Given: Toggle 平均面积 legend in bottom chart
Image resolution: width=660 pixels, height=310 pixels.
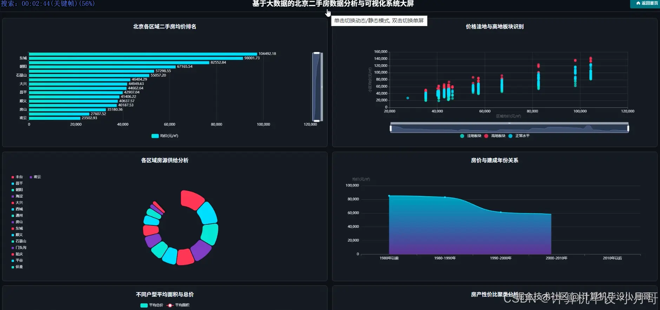Looking at the screenshot, I should [x=178, y=305].
